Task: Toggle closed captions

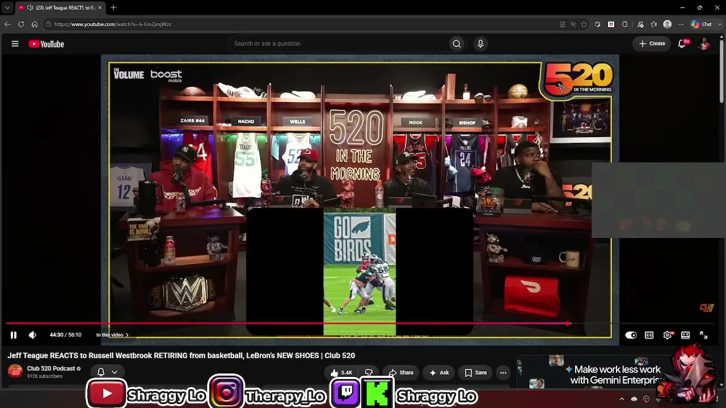Action: [x=649, y=335]
